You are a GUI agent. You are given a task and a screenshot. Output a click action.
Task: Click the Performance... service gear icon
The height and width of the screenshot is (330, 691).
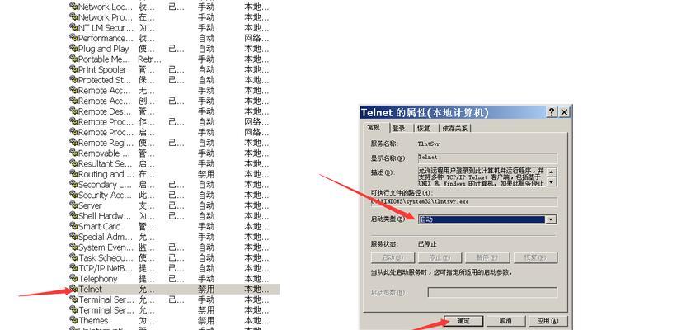[x=73, y=38]
